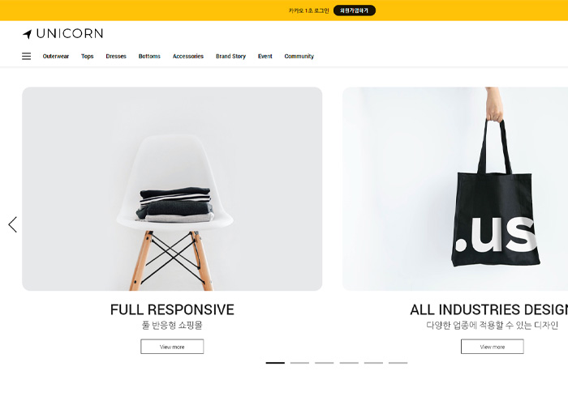This screenshot has height=405, width=568.
Task: Open the Event page
Action: 265,57
